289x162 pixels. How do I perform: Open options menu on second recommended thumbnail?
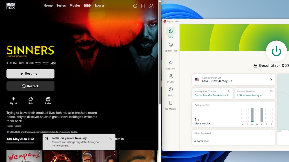[x=77, y=153]
